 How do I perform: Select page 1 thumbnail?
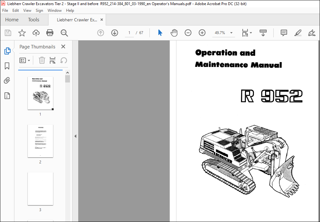click(x=41, y=93)
